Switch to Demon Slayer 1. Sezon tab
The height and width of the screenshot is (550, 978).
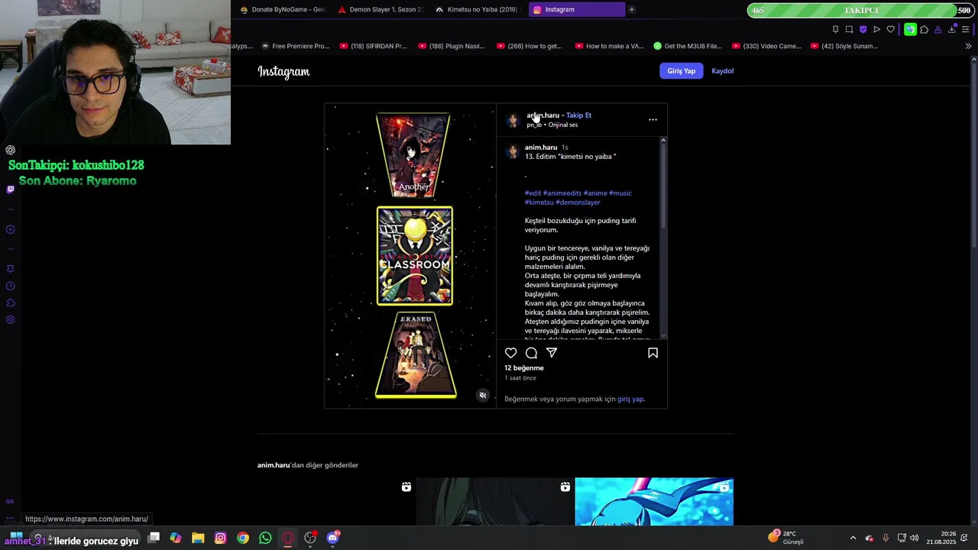(x=380, y=10)
